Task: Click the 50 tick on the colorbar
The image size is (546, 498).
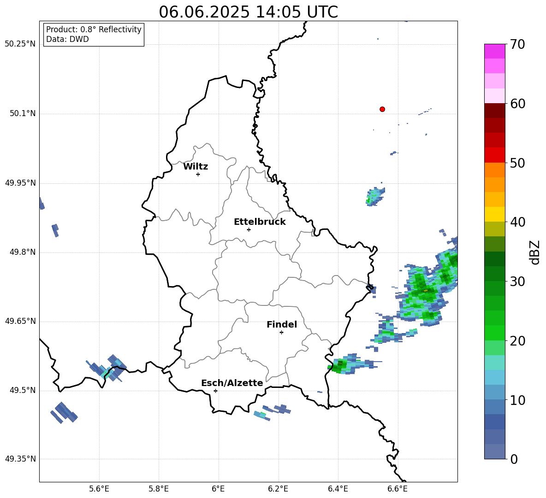Action: 517,163
